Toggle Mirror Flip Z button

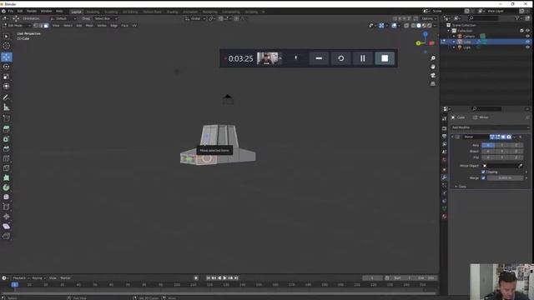pyautogui.click(x=516, y=157)
